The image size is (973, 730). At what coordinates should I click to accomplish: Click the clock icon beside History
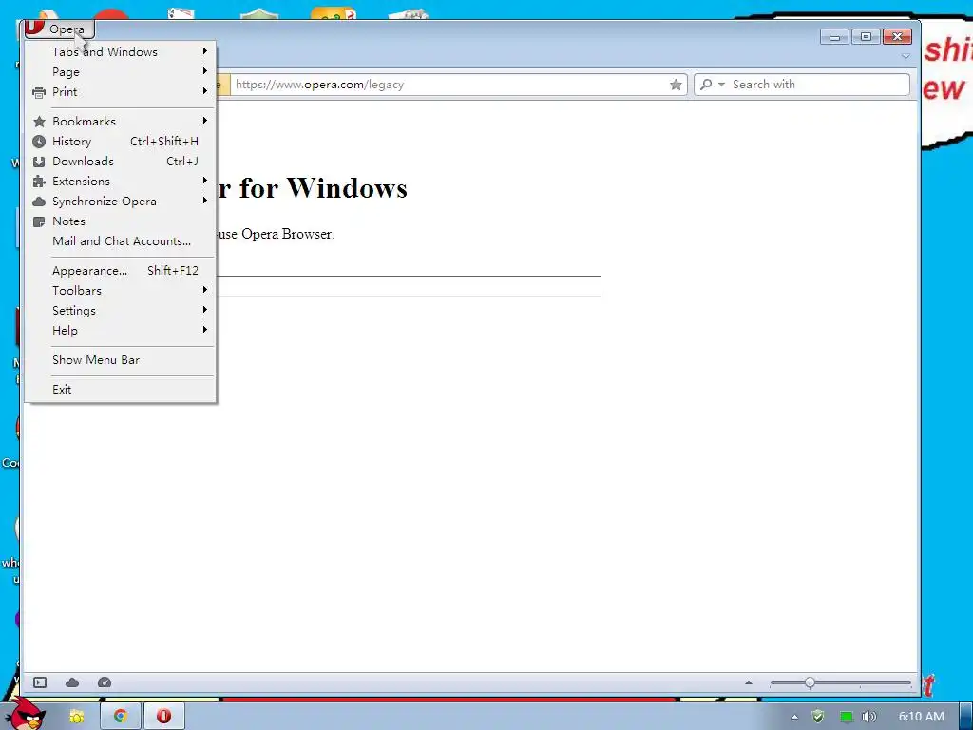tap(38, 142)
